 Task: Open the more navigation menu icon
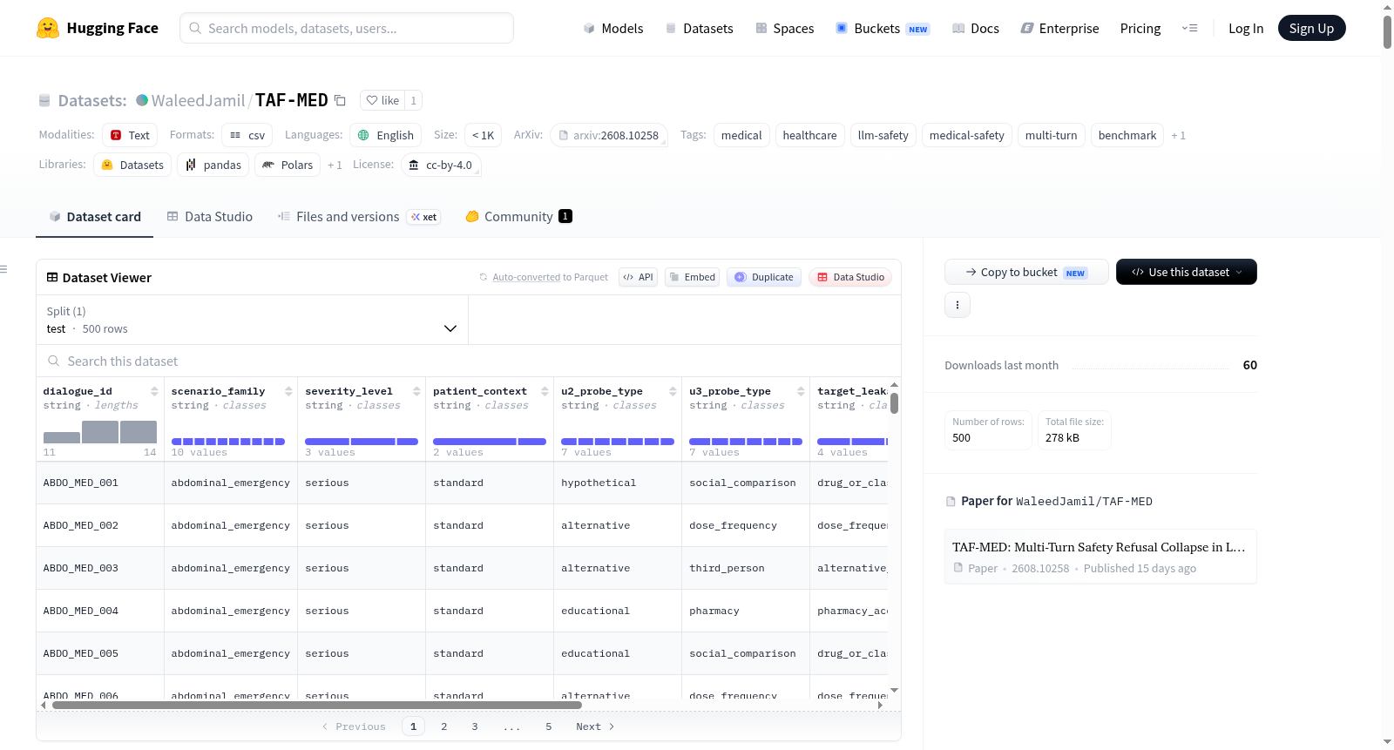1189,28
